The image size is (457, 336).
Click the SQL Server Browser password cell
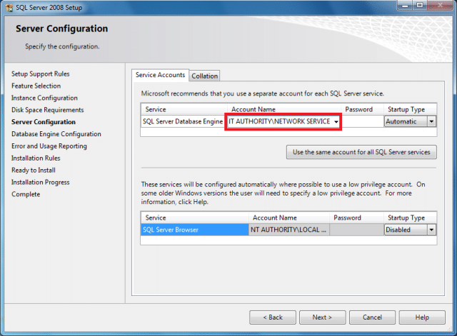point(356,230)
